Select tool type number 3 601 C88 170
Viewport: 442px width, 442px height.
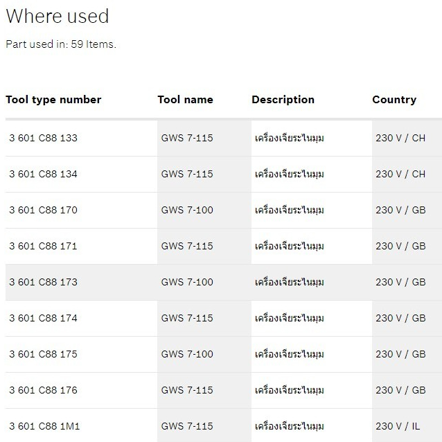click(43, 210)
